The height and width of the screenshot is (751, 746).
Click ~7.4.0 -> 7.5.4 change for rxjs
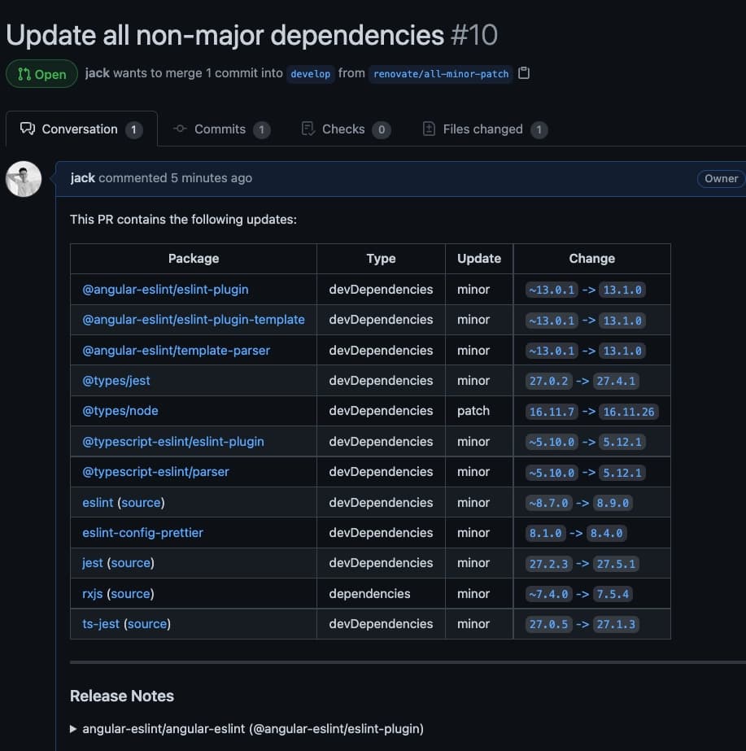click(x=579, y=594)
